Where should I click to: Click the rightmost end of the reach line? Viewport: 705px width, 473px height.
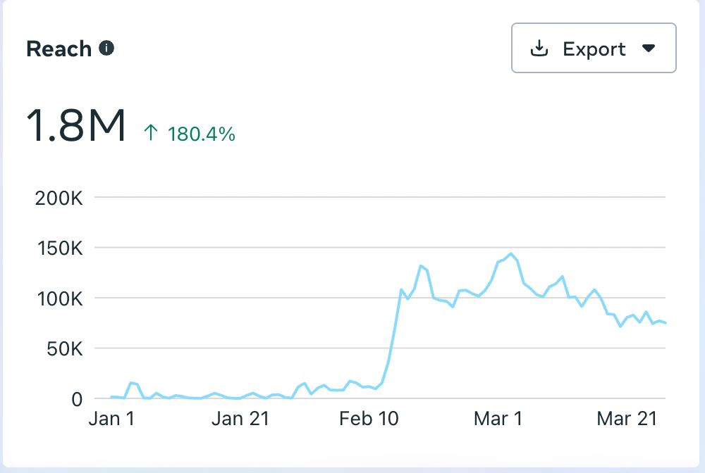pyautogui.click(x=666, y=324)
